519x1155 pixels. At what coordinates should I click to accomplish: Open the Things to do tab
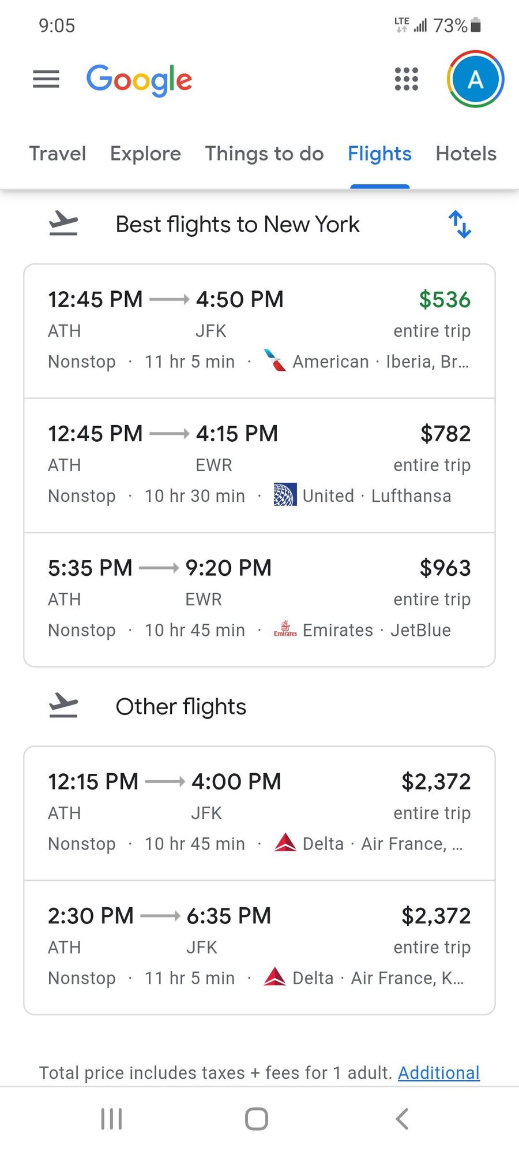pyautogui.click(x=264, y=154)
